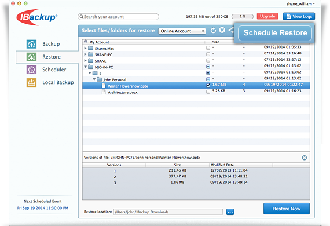
Task: Click the John Personal folder icon
Action: [100, 79]
